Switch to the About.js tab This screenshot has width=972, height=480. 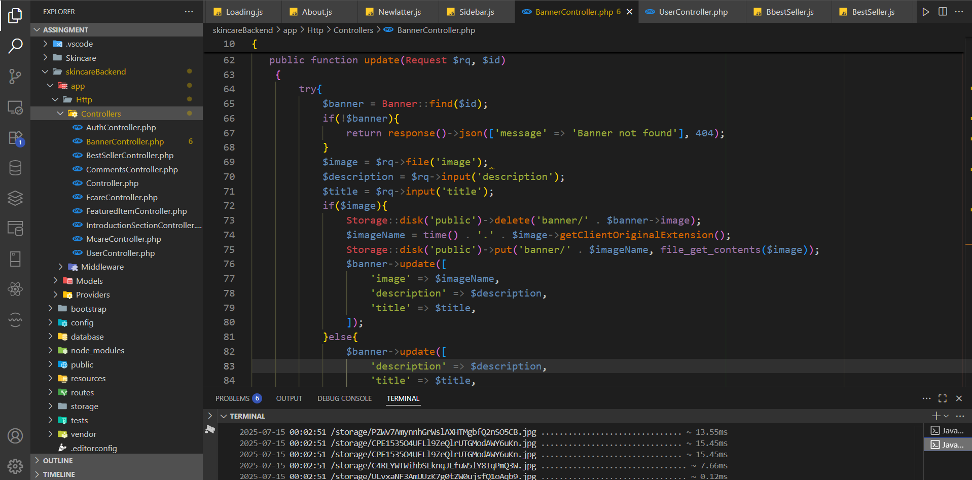tap(318, 12)
